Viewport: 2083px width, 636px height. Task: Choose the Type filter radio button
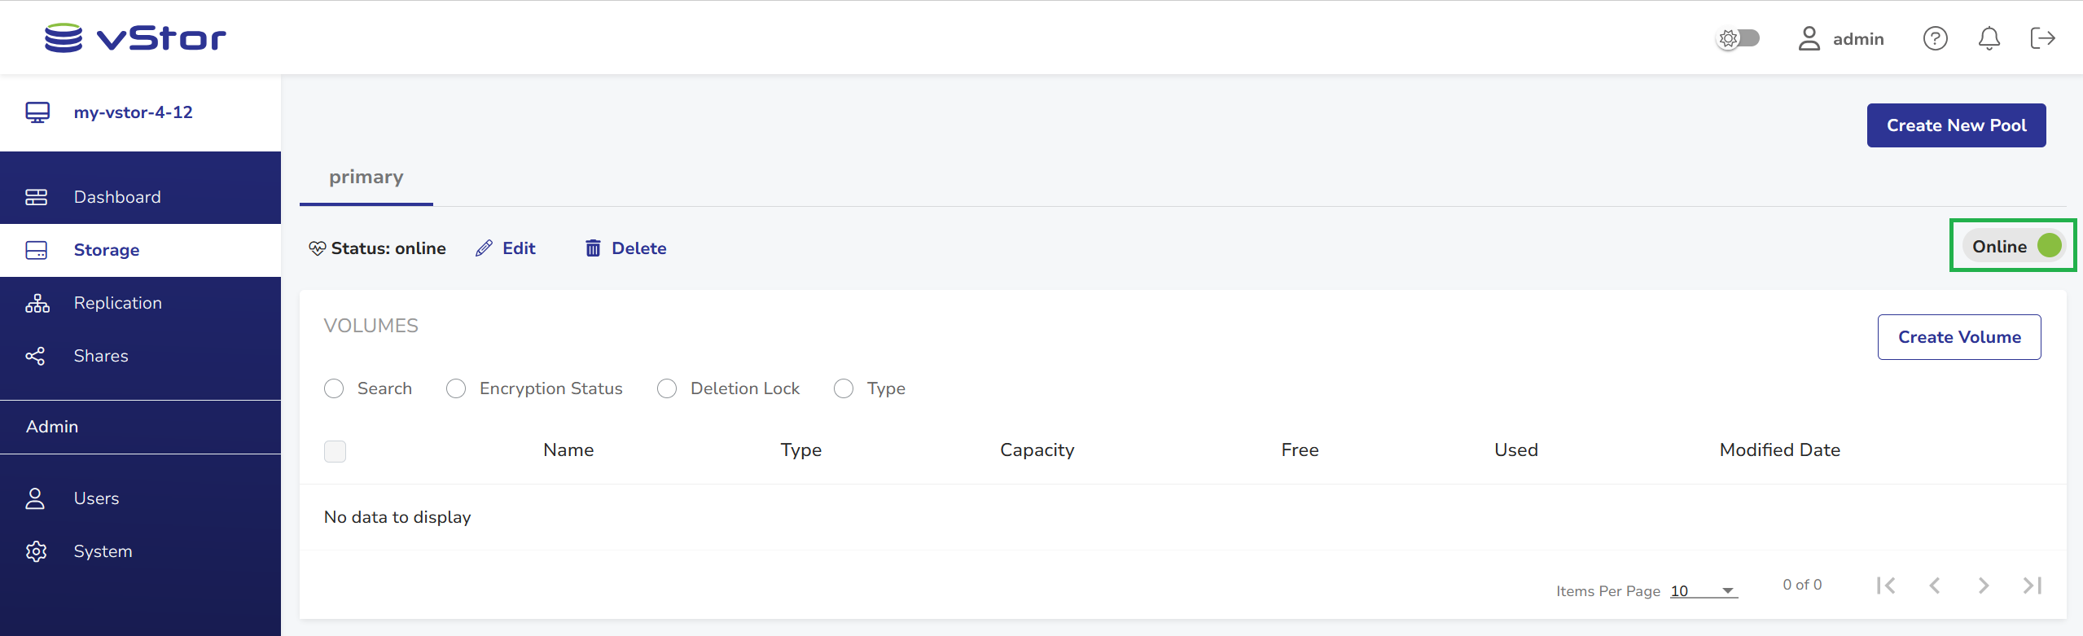tap(844, 388)
